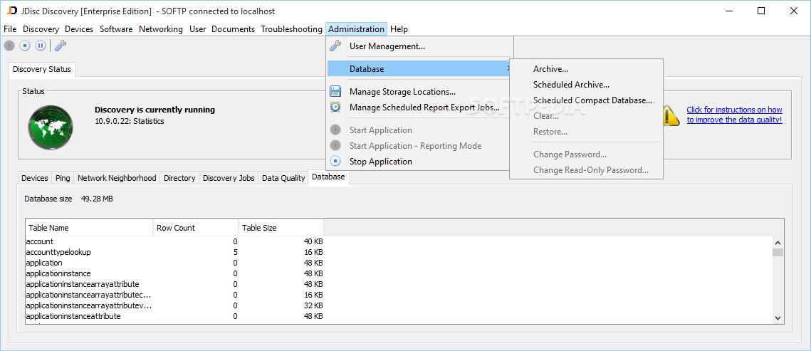811x351 pixels.
Task: Select the lower Database tab
Action: point(328,177)
